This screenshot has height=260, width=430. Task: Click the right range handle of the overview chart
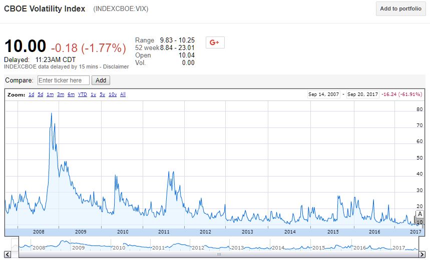click(419, 243)
